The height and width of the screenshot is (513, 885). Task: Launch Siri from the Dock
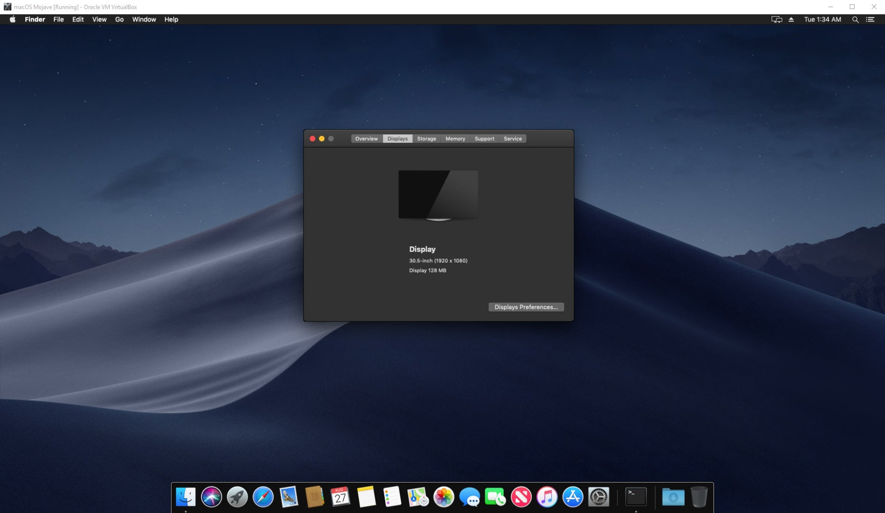(211, 497)
